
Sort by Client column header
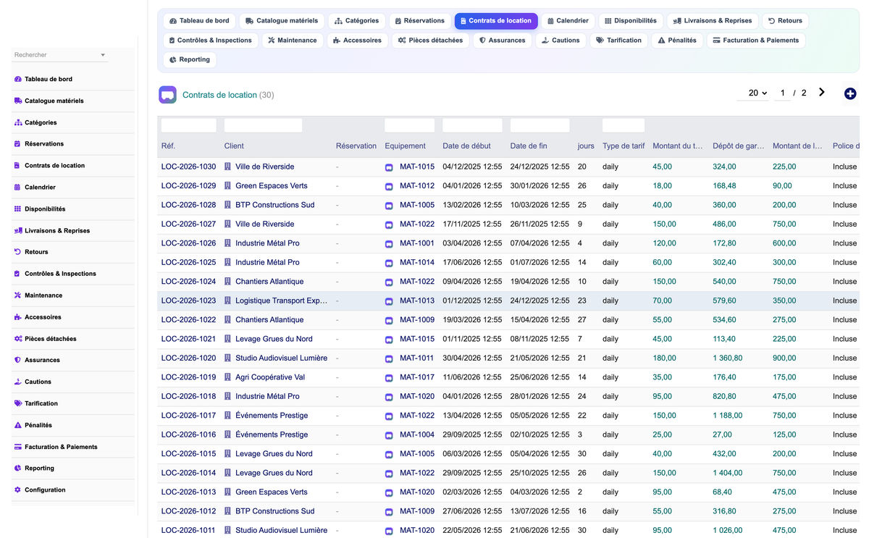point(234,146)
